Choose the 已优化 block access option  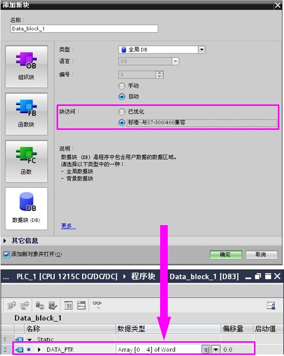click(x=122, y=112)
